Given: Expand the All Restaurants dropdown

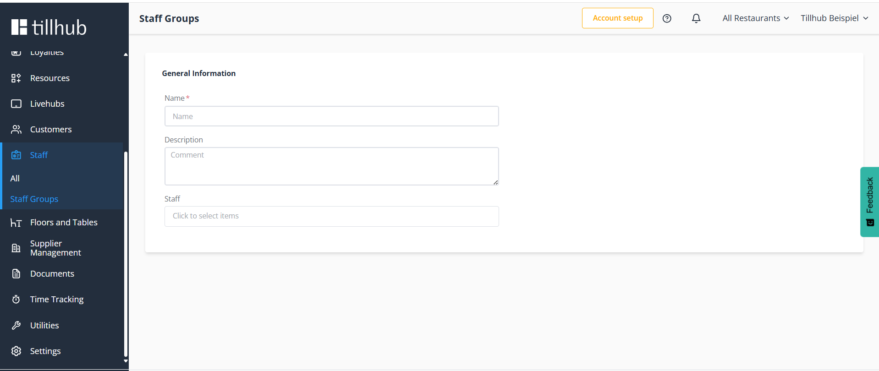Looking at the screenshot, I should pos(756,18).
